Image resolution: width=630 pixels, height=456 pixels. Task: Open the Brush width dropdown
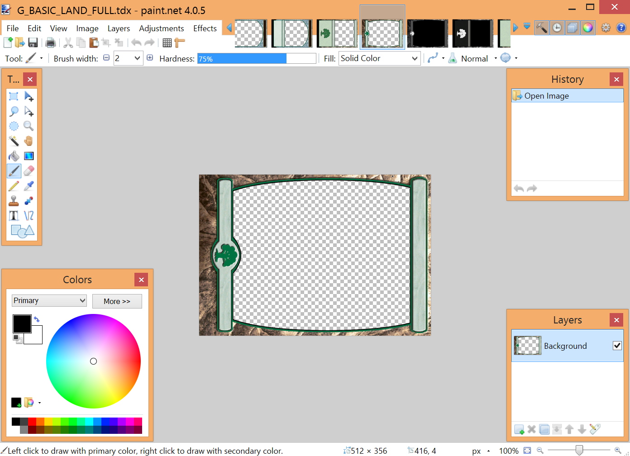137,58
